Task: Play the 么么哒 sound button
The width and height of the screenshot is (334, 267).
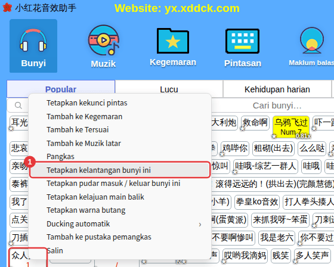Action: tap(312, 148)
